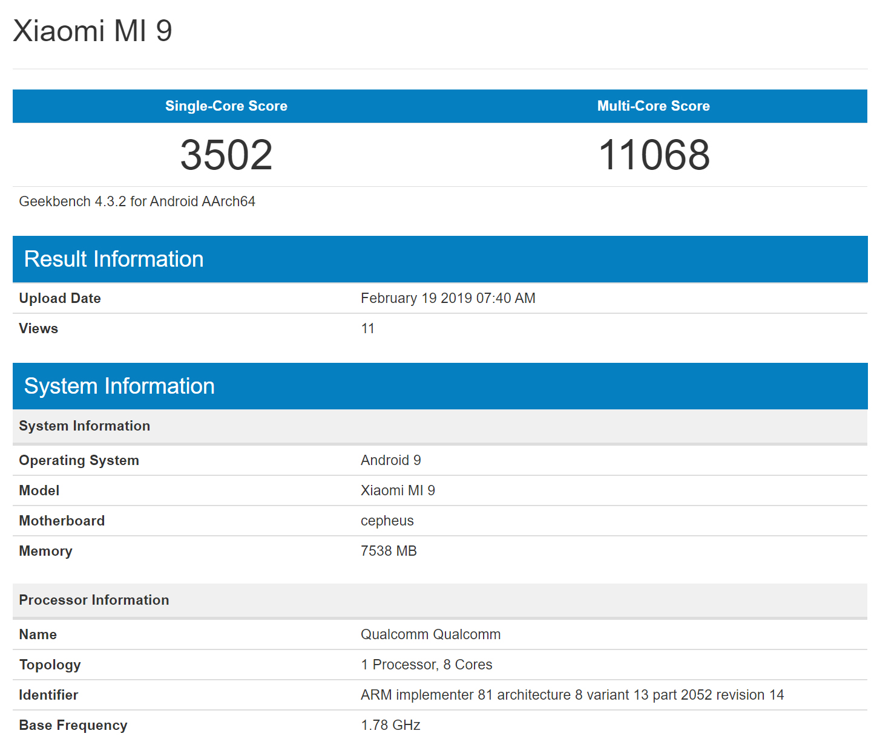Click the memory value 7538 MB
This screenshot has height=745, width=874.
coord(389,551)
